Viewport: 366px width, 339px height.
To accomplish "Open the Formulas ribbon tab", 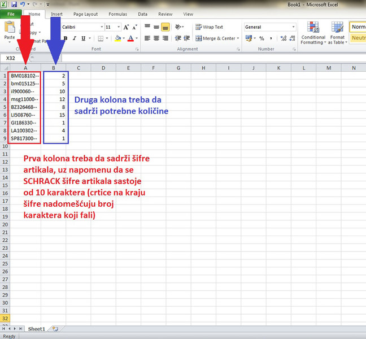I will [x=118, y=14].
